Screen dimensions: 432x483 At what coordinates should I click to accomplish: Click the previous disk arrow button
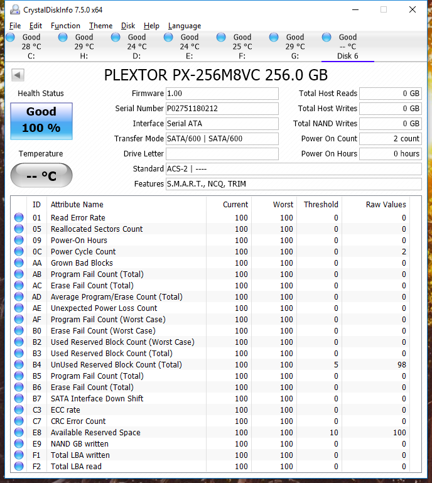pyautogui.click(x=18, y=75)
